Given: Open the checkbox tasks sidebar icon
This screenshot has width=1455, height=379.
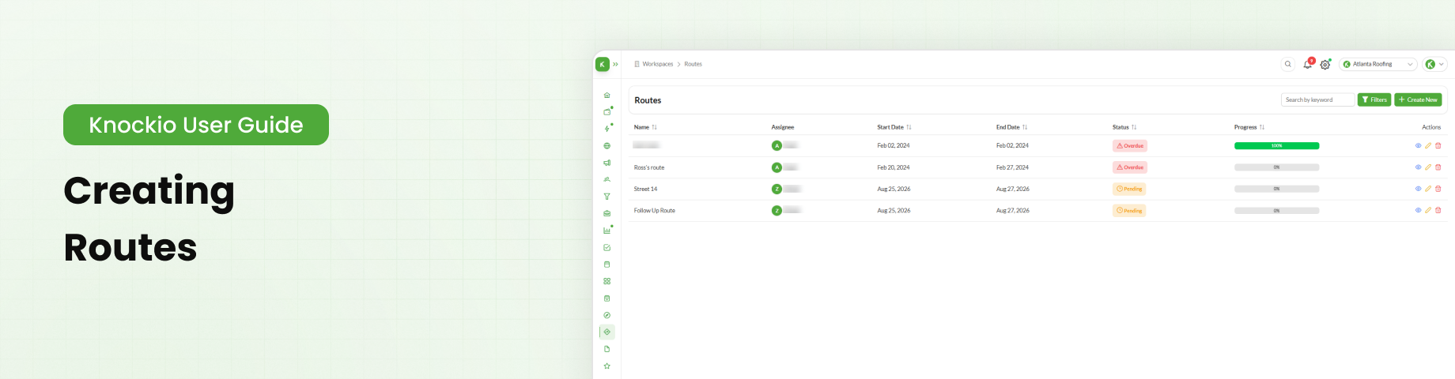Looking at the screenshot, I should pyautogui.click(x=607, y=247).
